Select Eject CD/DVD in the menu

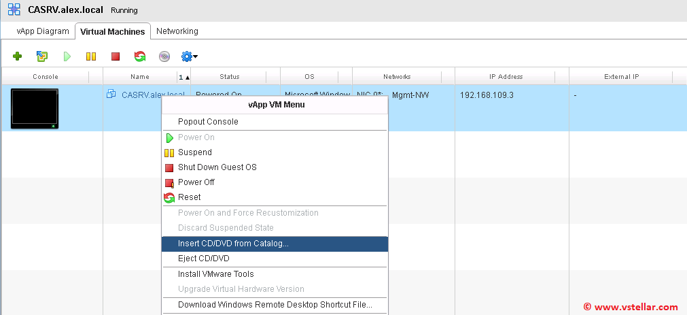point(203,259)
